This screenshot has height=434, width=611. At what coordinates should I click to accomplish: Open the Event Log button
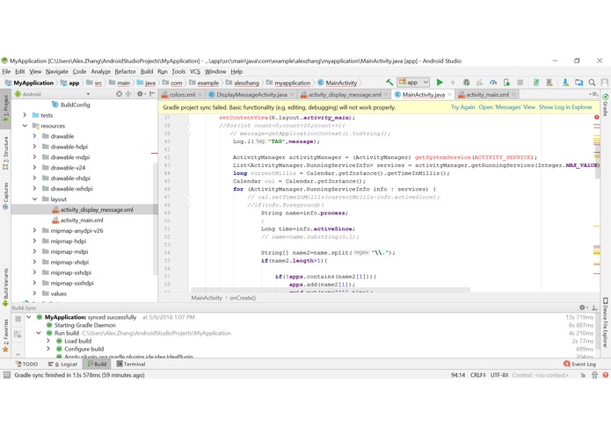point(580,365)
